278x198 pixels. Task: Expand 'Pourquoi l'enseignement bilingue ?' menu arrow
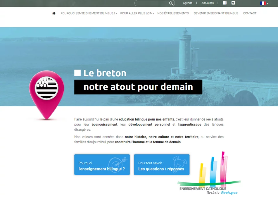pos(117,14)
